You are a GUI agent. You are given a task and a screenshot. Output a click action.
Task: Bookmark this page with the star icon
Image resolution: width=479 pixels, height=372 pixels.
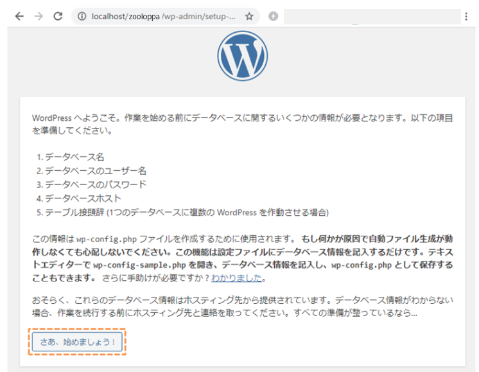pos(249,16)
